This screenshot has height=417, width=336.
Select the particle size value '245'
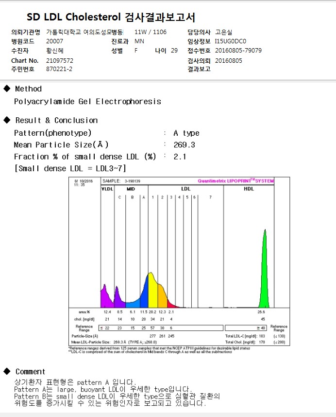point(171,336)
